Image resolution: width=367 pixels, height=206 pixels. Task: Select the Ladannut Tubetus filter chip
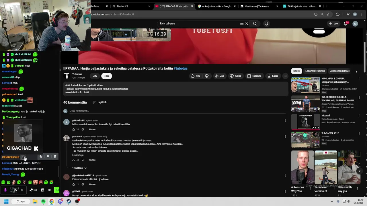click(315, 71)
